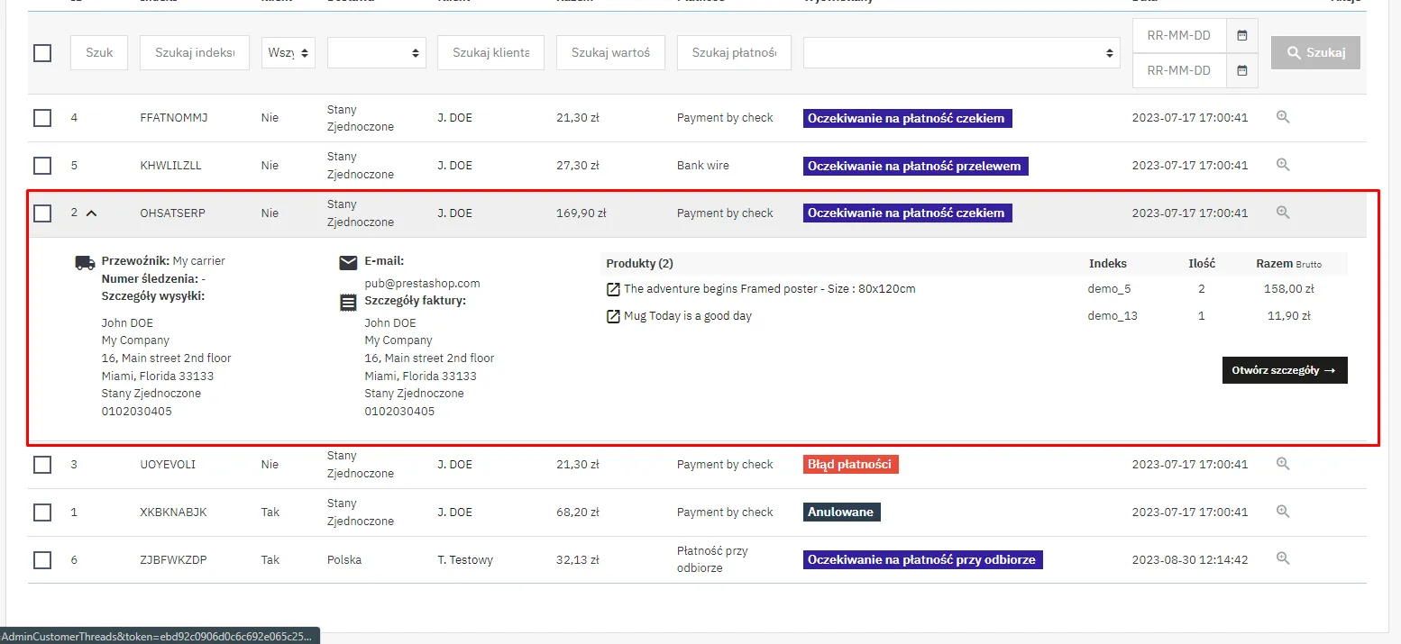
Task: Click 'Szukaj klienta' input field
Action: coord(490,53)
